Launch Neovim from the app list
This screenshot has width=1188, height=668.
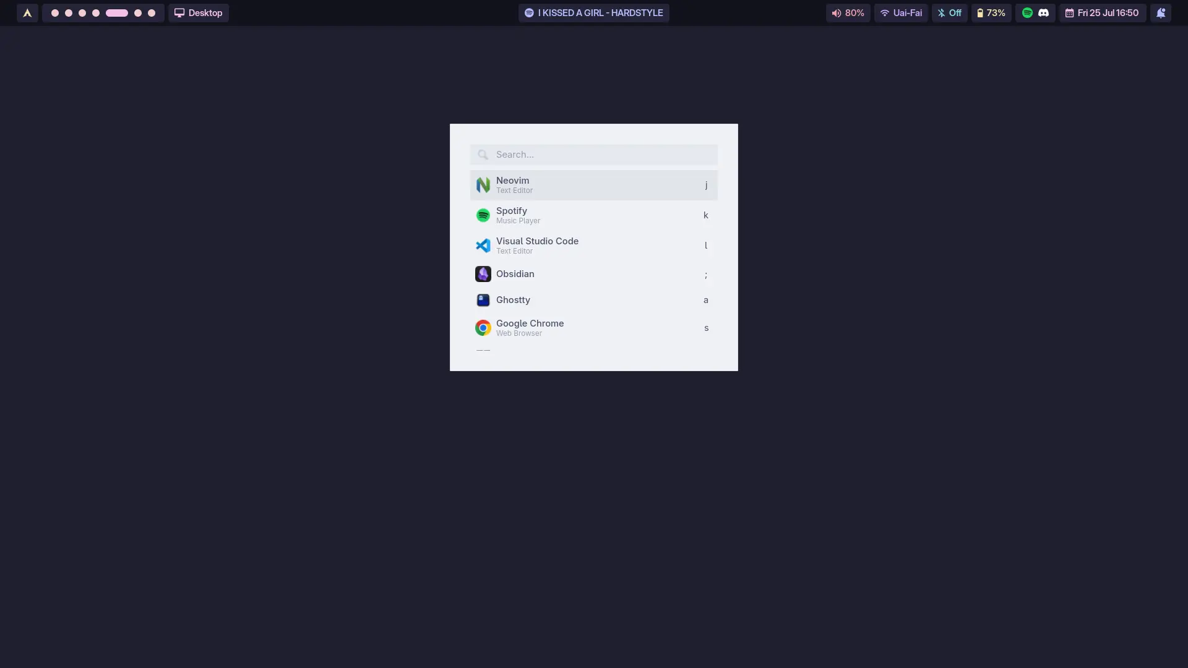coord(593,185)
